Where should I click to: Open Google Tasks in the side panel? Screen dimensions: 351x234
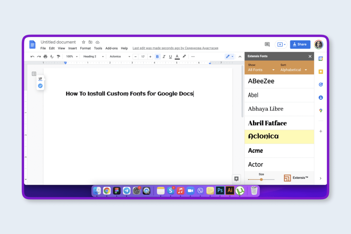point(321,84)
